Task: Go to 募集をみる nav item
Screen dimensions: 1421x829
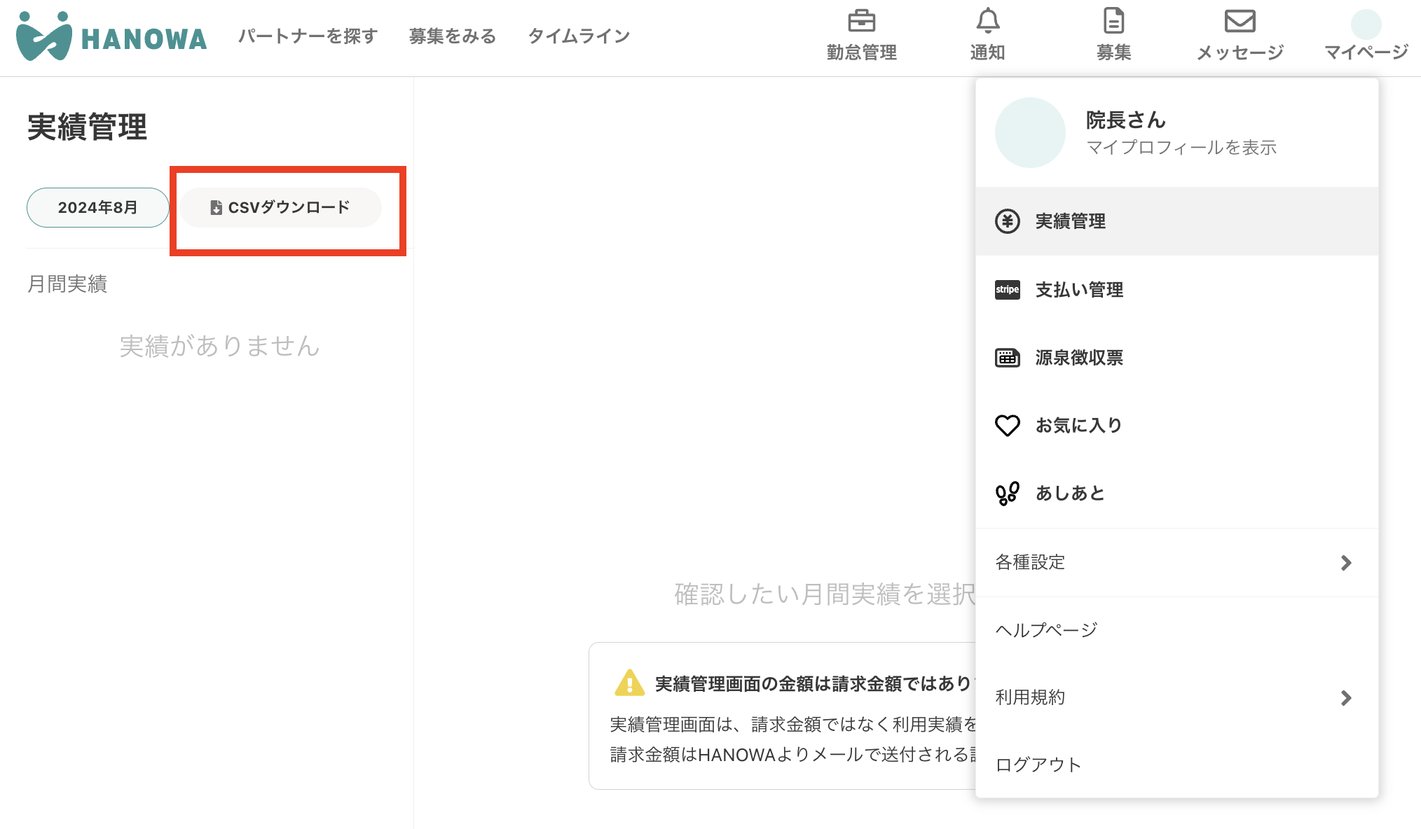Action: click(x=452, y=36)
